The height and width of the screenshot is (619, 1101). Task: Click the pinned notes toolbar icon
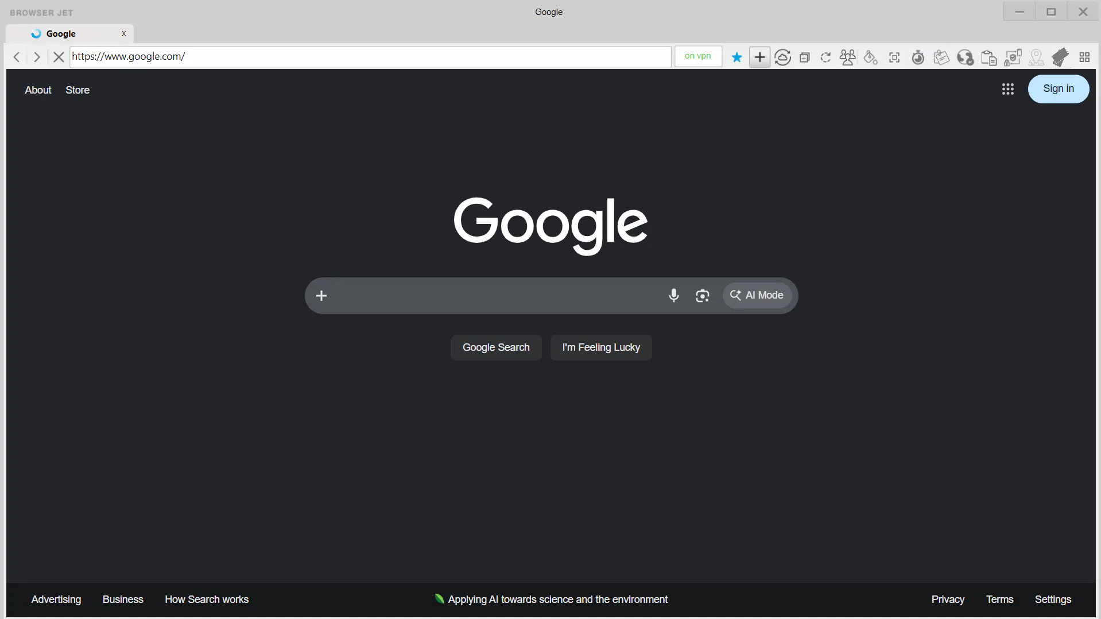[x=941, y=57]
